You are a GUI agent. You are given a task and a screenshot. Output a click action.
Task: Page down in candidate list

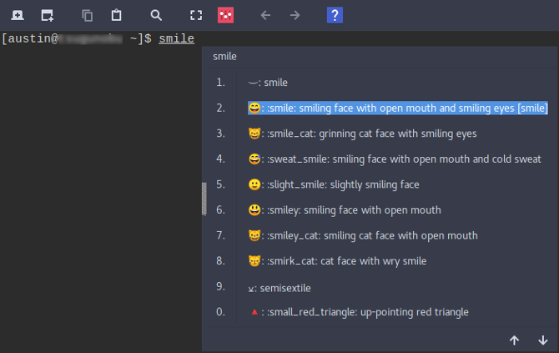coord(543,340)
